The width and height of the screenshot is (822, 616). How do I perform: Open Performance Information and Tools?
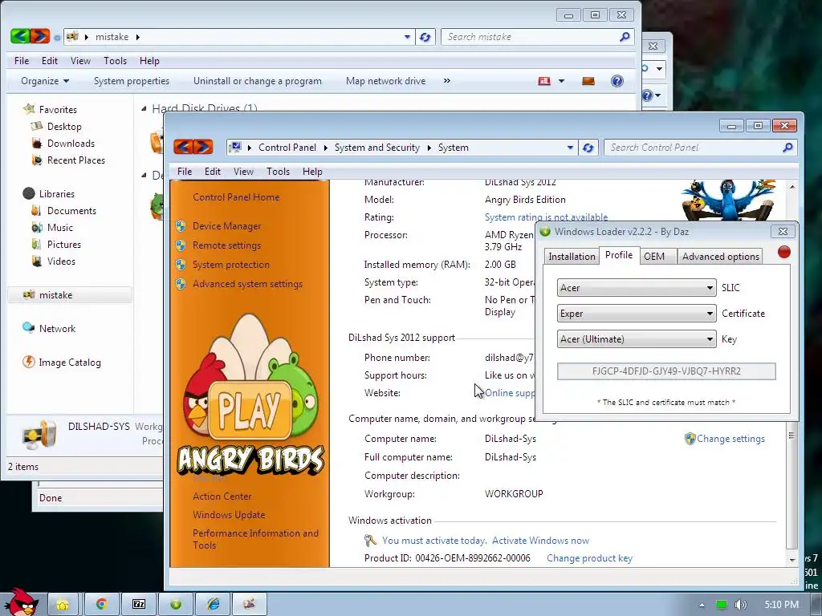[255, 539]
